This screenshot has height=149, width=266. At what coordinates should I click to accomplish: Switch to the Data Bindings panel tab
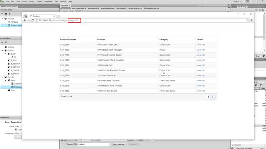tap(242, 7)
